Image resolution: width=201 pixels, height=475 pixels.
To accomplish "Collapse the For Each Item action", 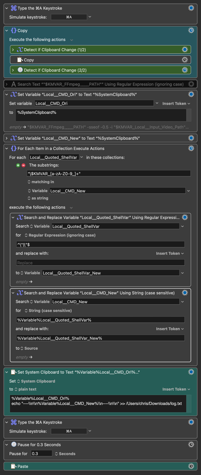I will tap(7, 148).
